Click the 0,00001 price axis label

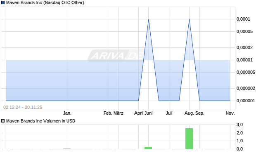click(x=244, y=60)
